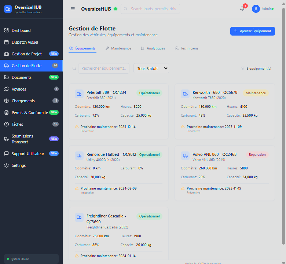This screenshot has height=264, width=286.
Task: Click the search magnifier icon in top bar
Action: pyautogui.click(x=125, y=9)
